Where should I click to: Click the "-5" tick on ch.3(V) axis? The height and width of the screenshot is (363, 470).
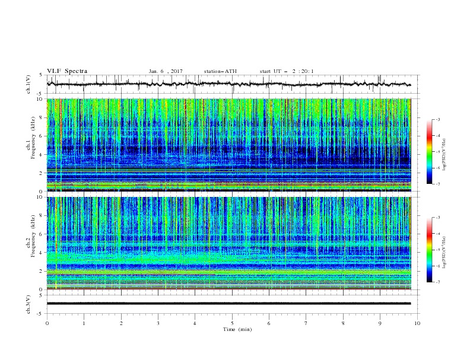[40, 314]
